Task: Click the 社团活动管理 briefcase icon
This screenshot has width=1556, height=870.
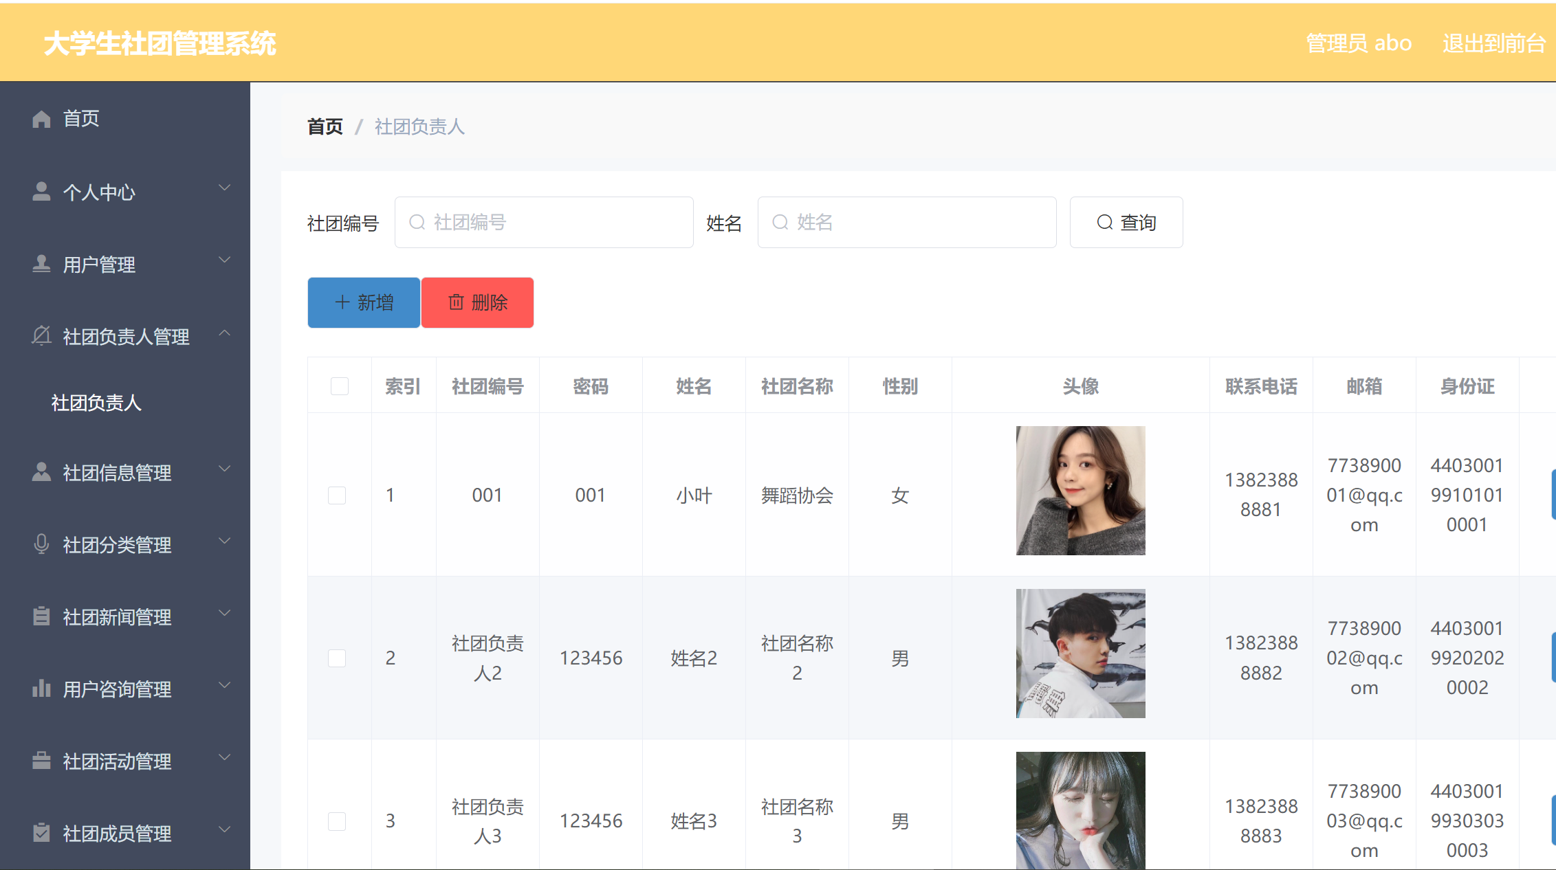Action: click(x=41, y=761)
